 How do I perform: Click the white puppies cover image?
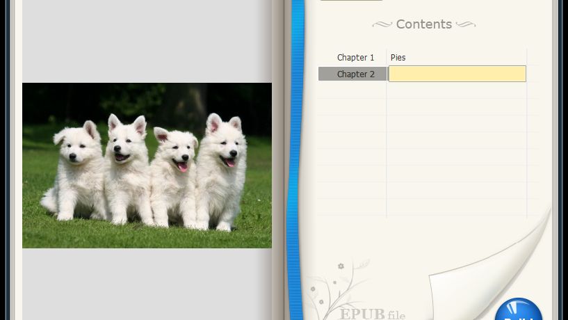click(x=147, y=166)
